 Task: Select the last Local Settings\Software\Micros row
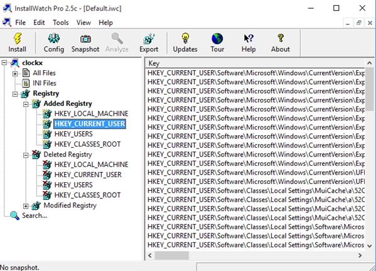[x=256, y=245]
